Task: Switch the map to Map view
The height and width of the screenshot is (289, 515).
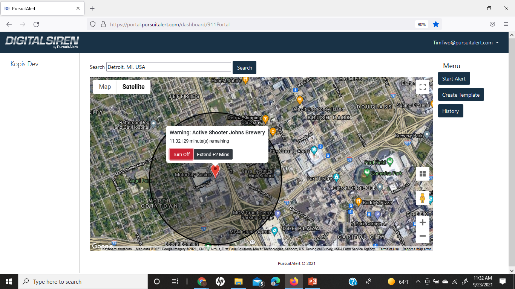Action: point(105,87)
